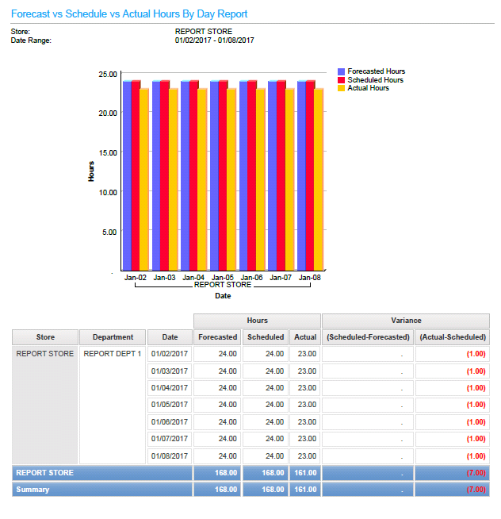
Task: Click the red Jan-05 scheduled bar
Action: click(x=224, y=175)
